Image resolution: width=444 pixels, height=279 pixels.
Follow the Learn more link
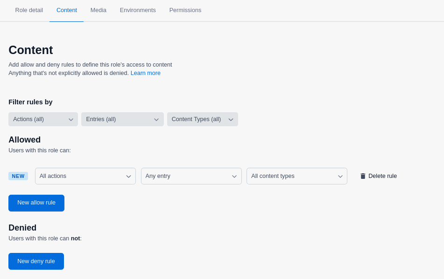coord(146,73)
